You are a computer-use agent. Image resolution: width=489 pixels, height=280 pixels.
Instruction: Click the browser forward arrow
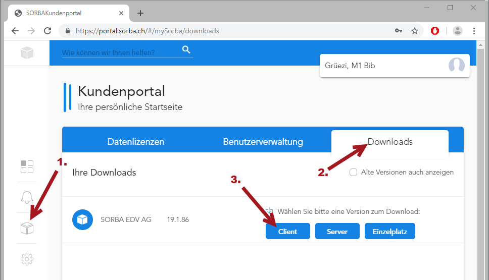click(31, 31)
